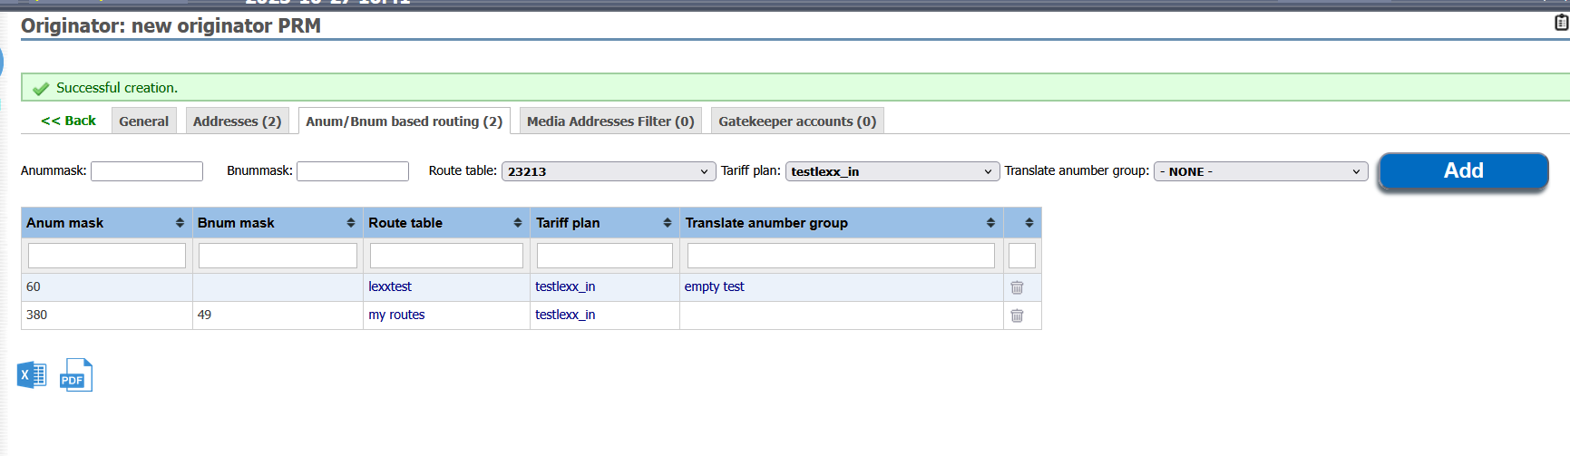Click the Originator: new originator PRM heading
The height and width of the screenshot is (456, 1570).
click(x=171, y=25)
